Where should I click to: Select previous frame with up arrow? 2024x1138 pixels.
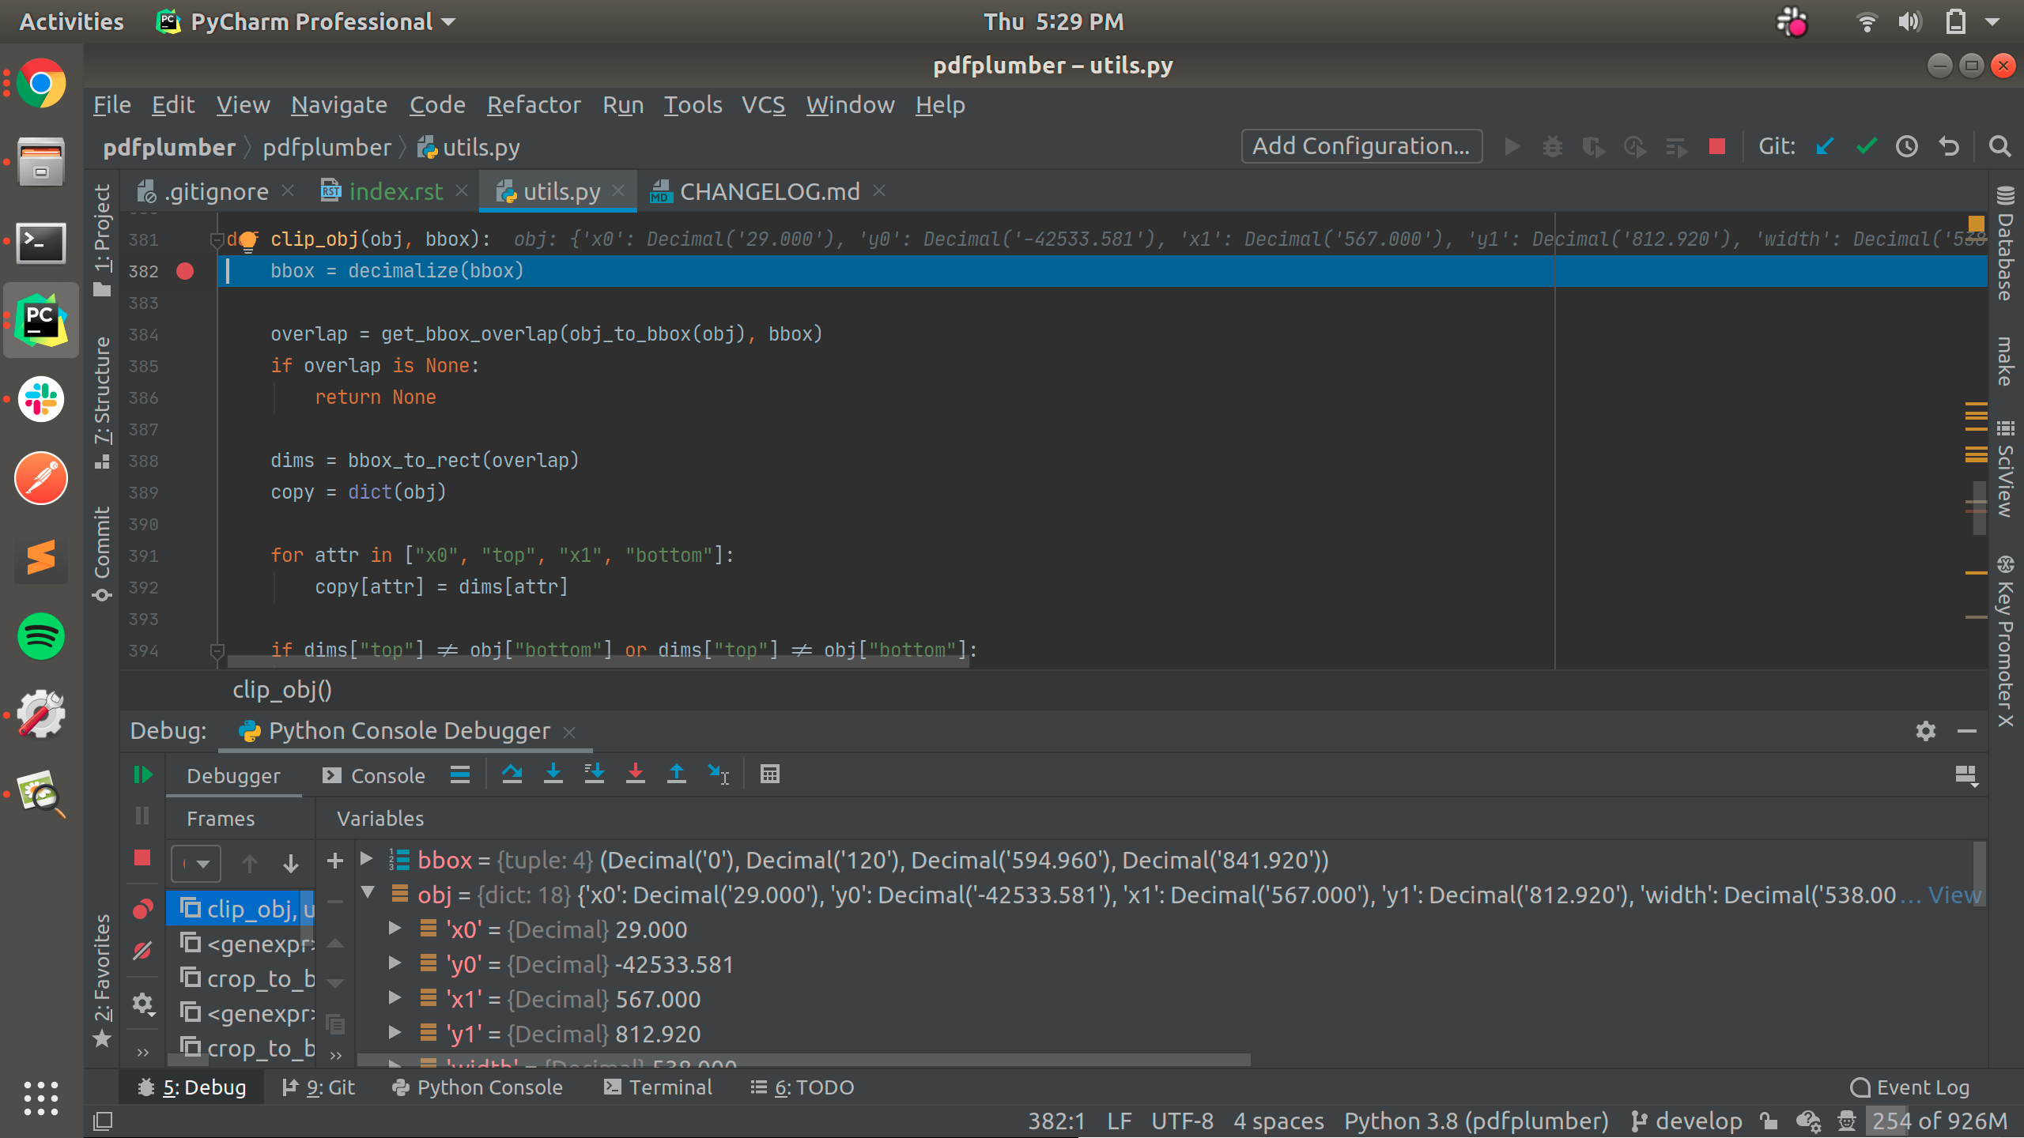tap(250, 863)
